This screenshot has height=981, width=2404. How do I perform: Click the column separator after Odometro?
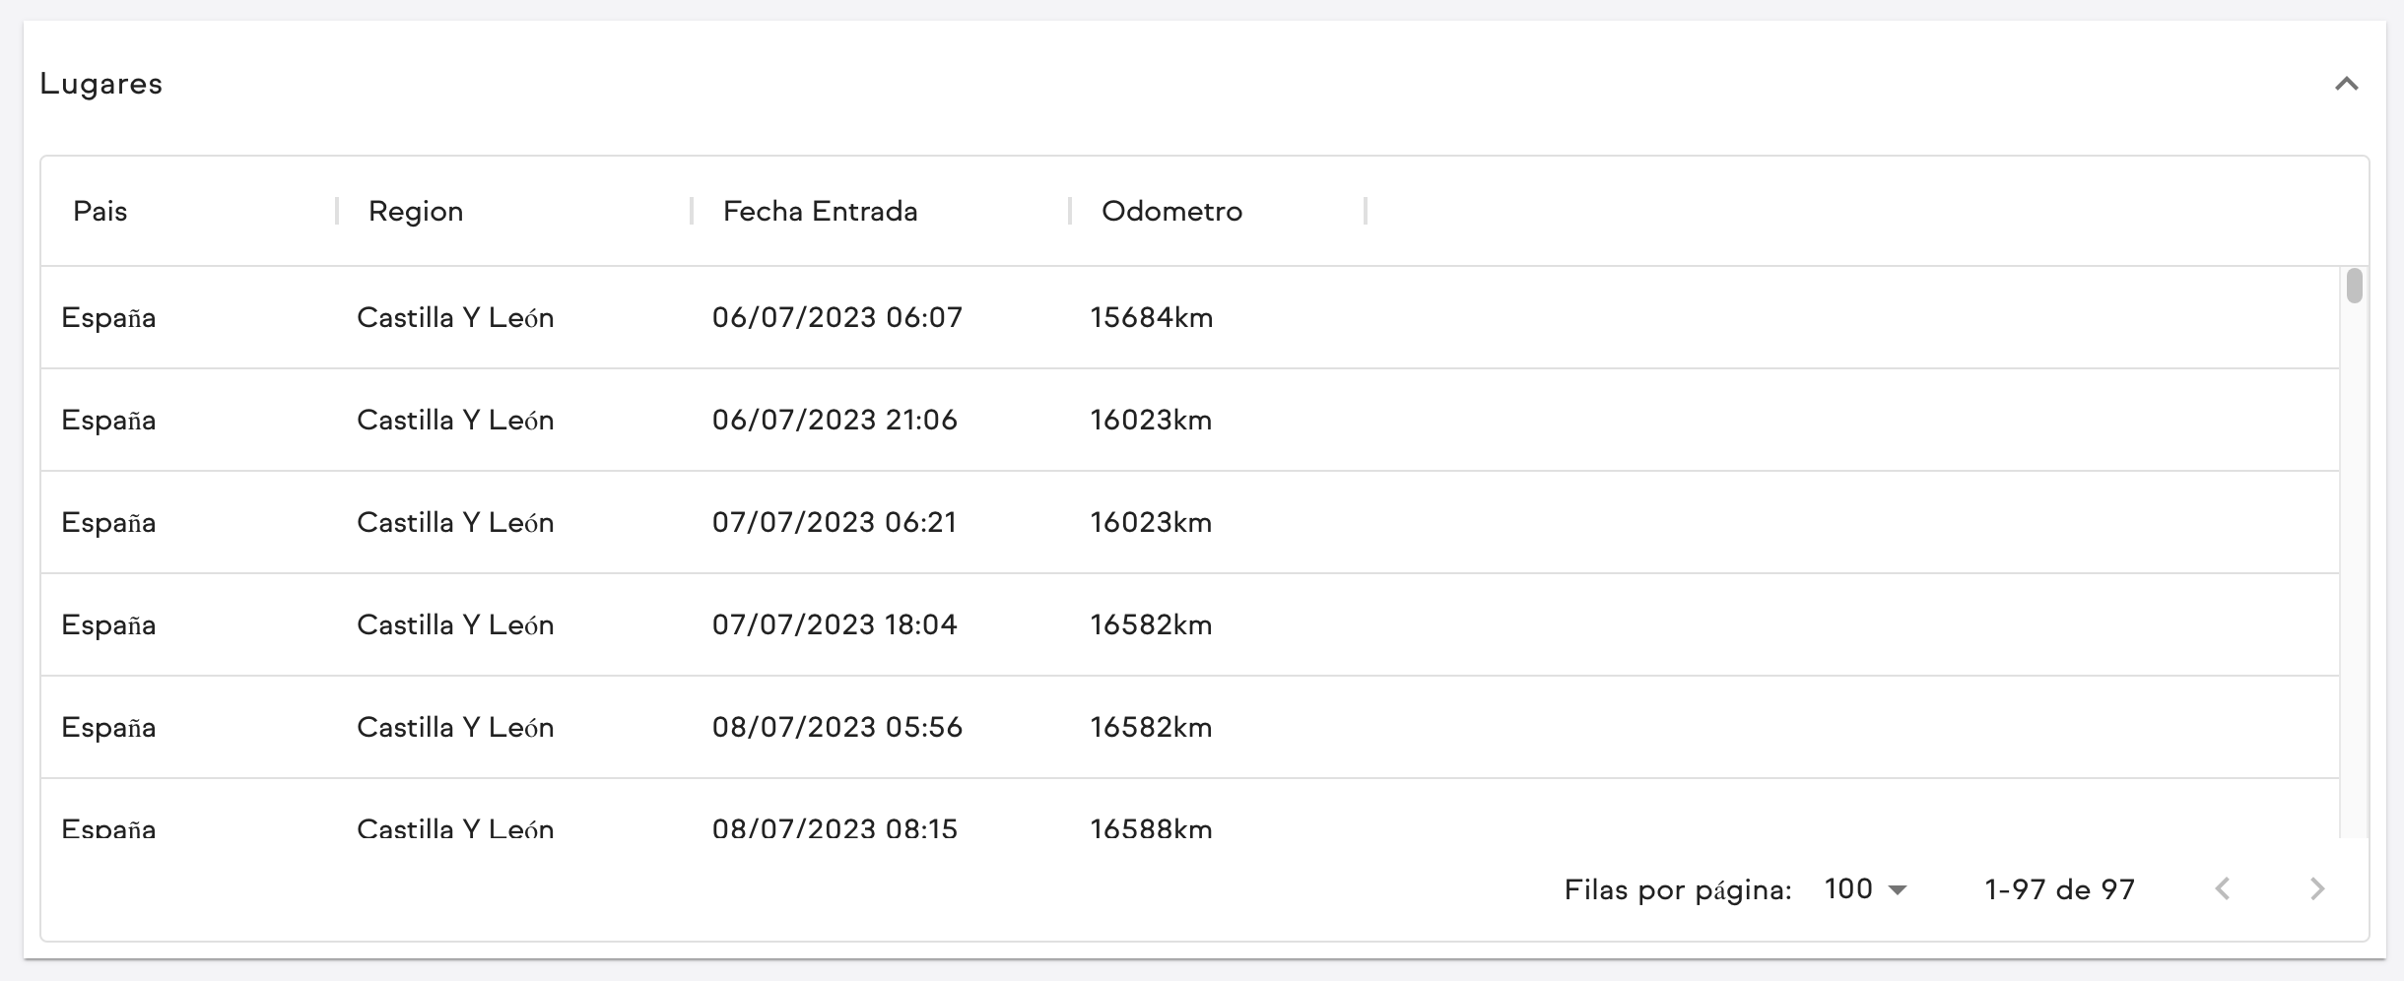1366,211
